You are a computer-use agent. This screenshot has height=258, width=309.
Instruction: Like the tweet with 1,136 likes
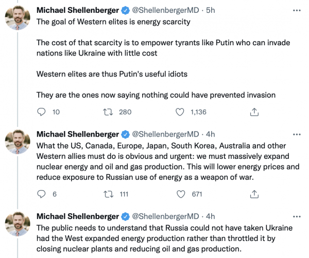coord(180,112)
